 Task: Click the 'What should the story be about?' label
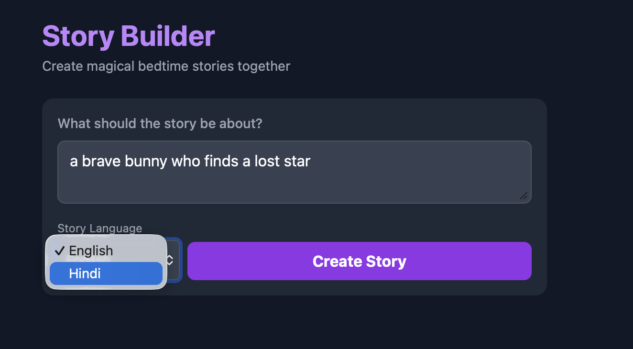tap(160, 123)
